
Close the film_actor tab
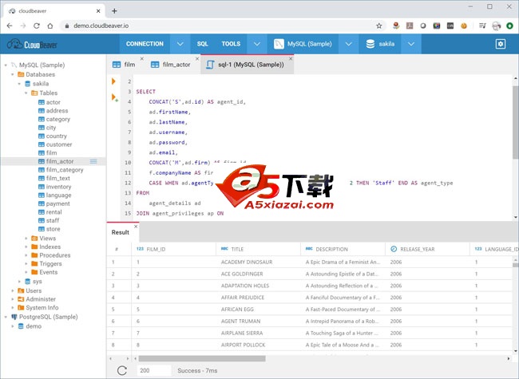[x=197, y=59]
